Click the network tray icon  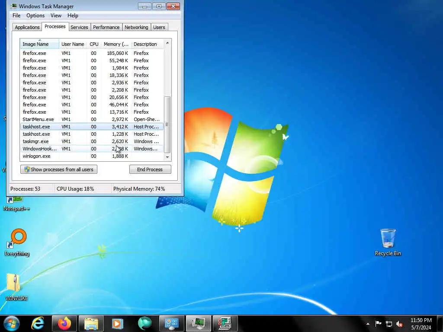point(389,324)
